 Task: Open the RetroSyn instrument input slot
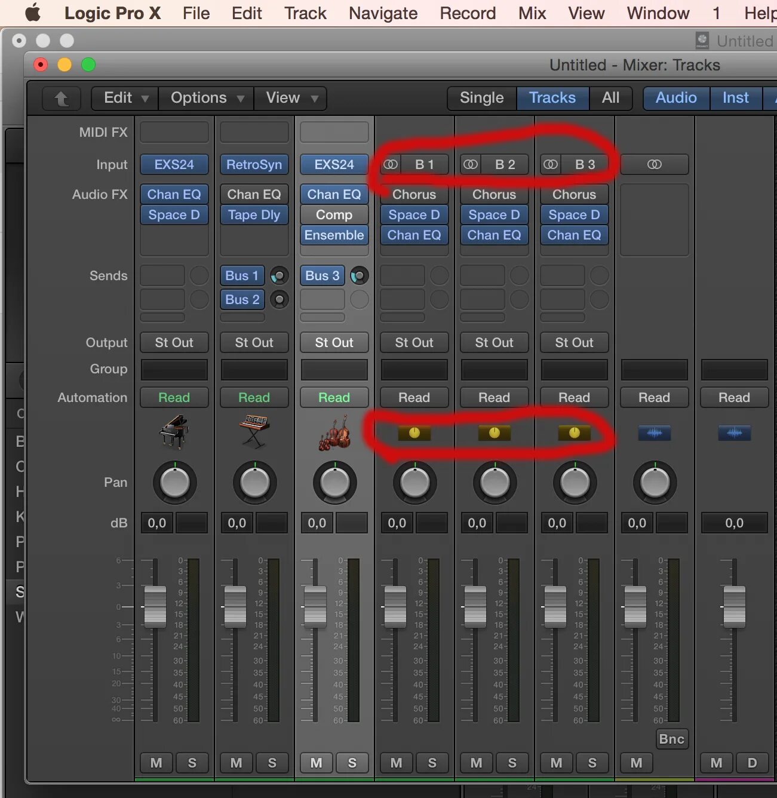pos(254,164)
